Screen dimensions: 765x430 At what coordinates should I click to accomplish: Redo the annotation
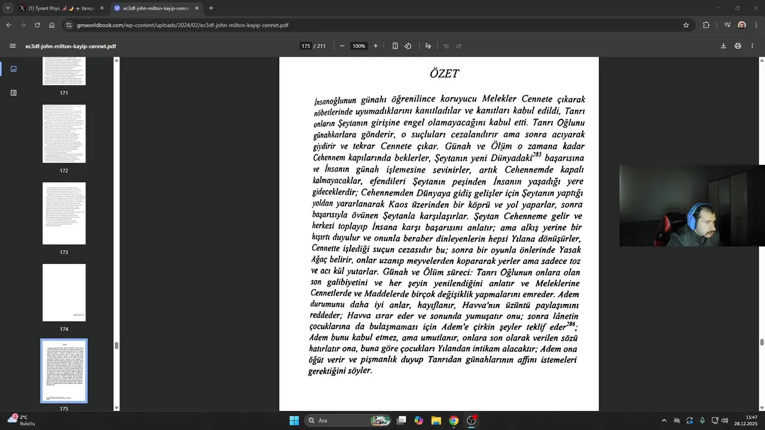459,46
